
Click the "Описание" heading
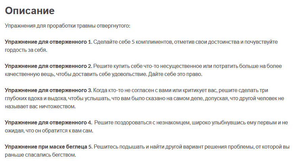[x=30, y=10]
